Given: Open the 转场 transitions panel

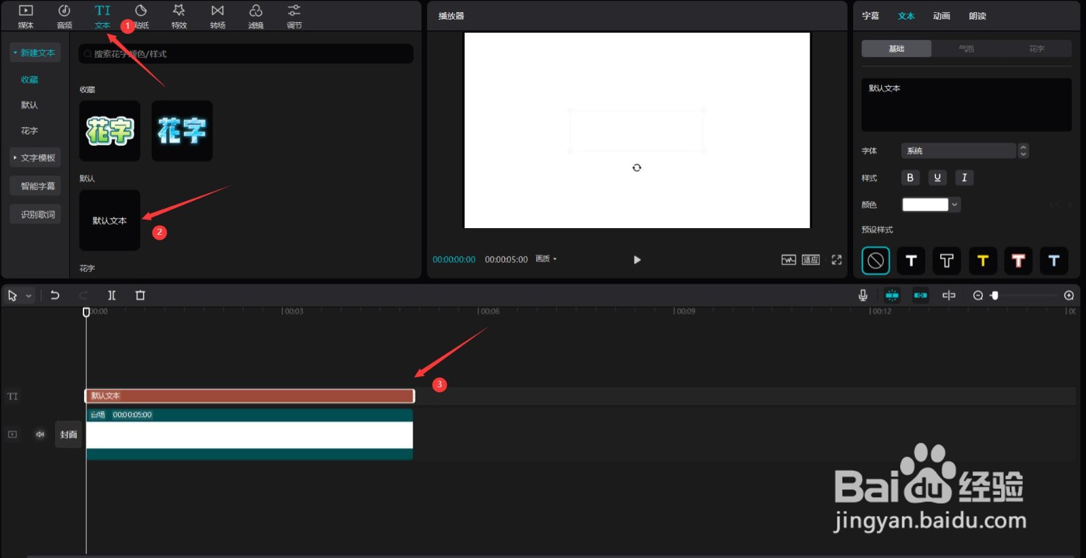Looking at the screenshot, I should pyautogui.click(x=218, y=16).
